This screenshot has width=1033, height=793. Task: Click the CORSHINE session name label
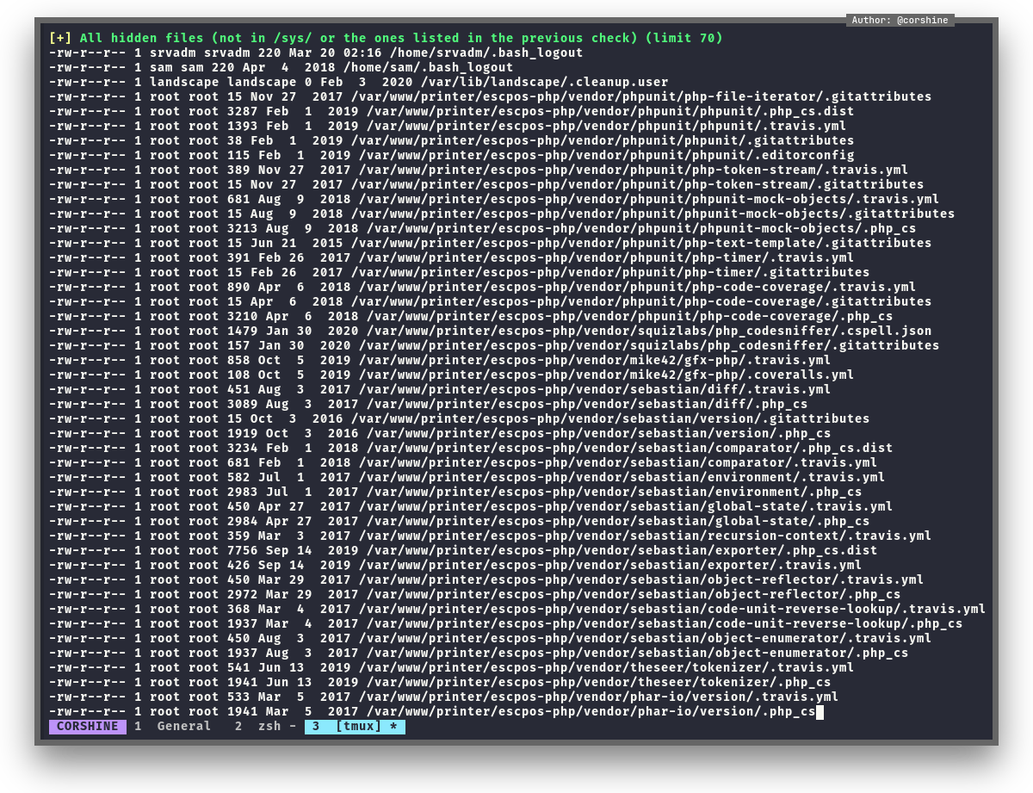point(87,727)
